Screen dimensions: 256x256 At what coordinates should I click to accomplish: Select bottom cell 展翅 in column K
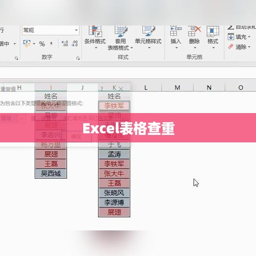click(114, 212)
